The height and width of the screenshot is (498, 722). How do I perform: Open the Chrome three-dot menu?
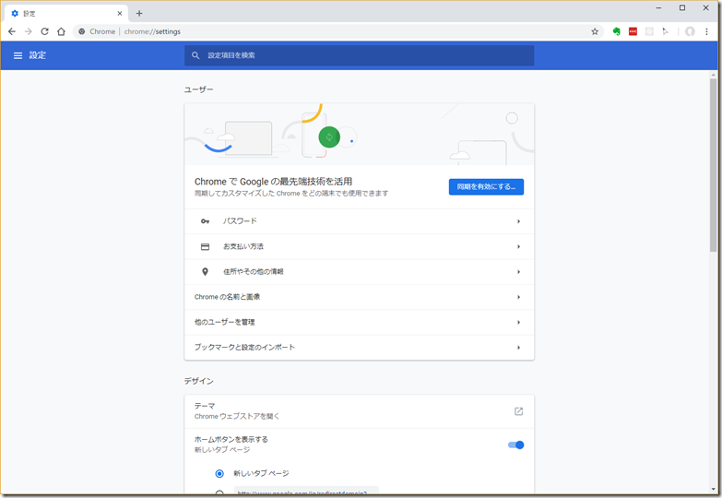tap(706, 31)
